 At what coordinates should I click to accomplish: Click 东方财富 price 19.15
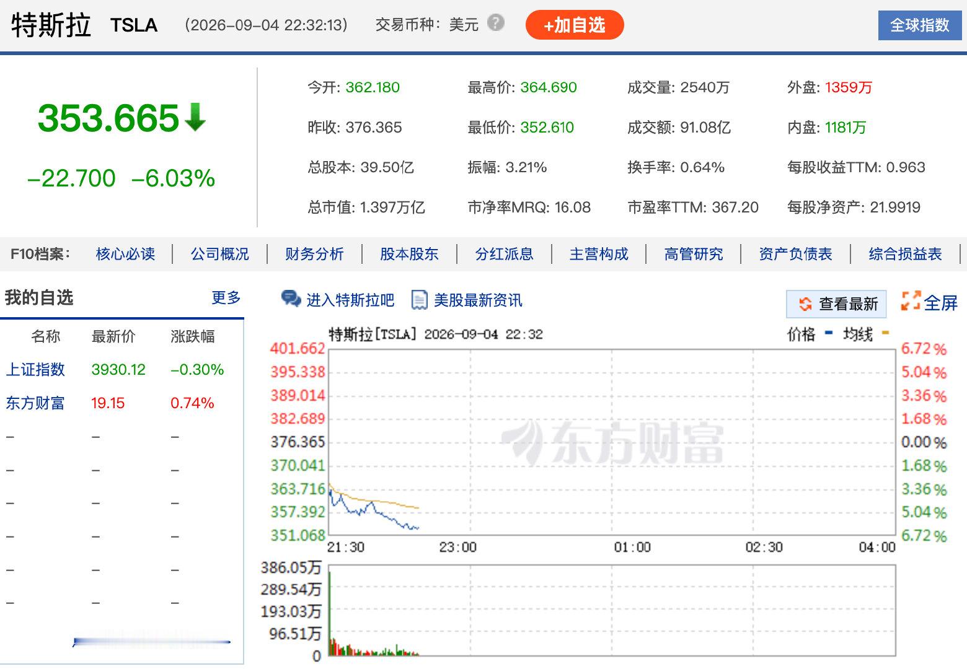click(x=108, y=403)
